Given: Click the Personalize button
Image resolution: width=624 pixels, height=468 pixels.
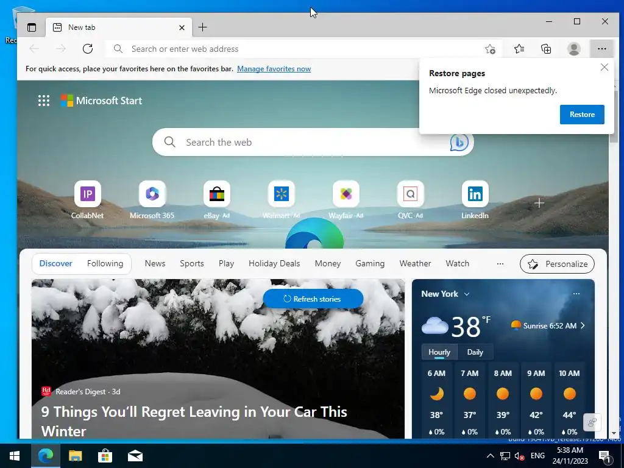Looking at the screenshot, I should [x=557, y=264].
